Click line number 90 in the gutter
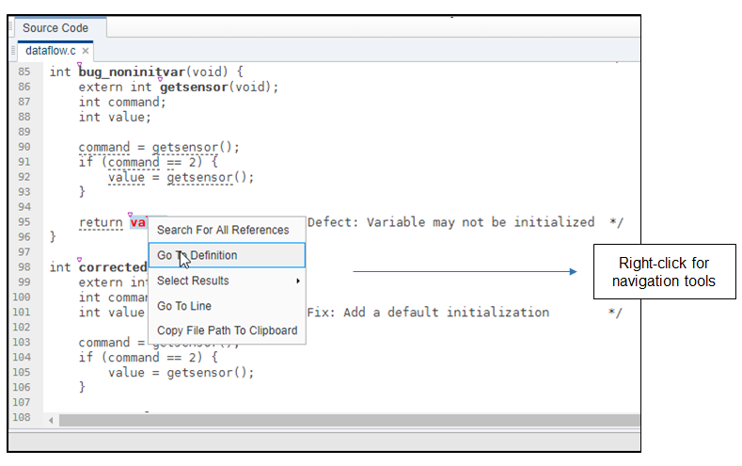Screen dimensions: 742x466 click(24, 147)
